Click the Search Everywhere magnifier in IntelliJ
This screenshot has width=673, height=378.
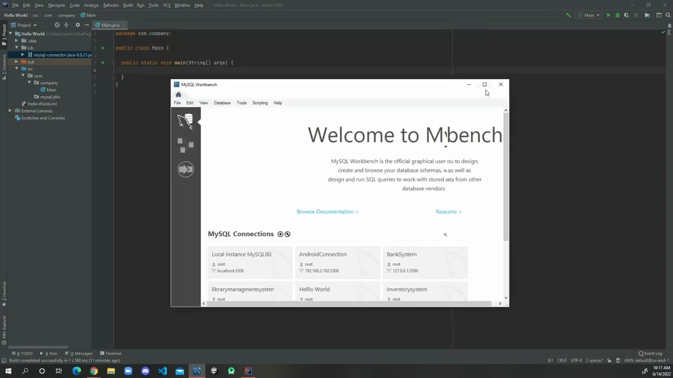pyautogui.click(x=668, y=15)
